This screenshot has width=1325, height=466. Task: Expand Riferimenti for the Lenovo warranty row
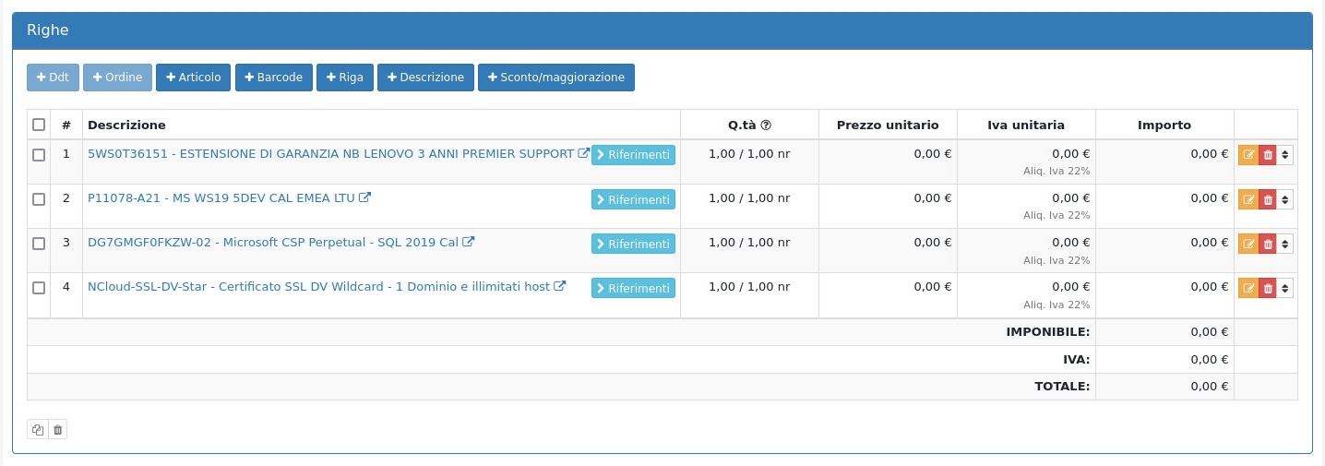633,155
